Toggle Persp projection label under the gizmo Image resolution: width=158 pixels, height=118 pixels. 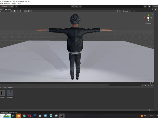point(148,23)
